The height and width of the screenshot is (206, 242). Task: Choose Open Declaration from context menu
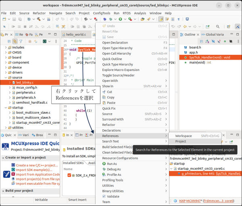pyautogui.click(x=115, y=43)
